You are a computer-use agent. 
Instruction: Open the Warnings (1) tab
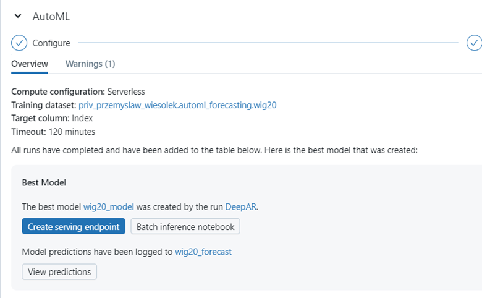click(90, 64)
